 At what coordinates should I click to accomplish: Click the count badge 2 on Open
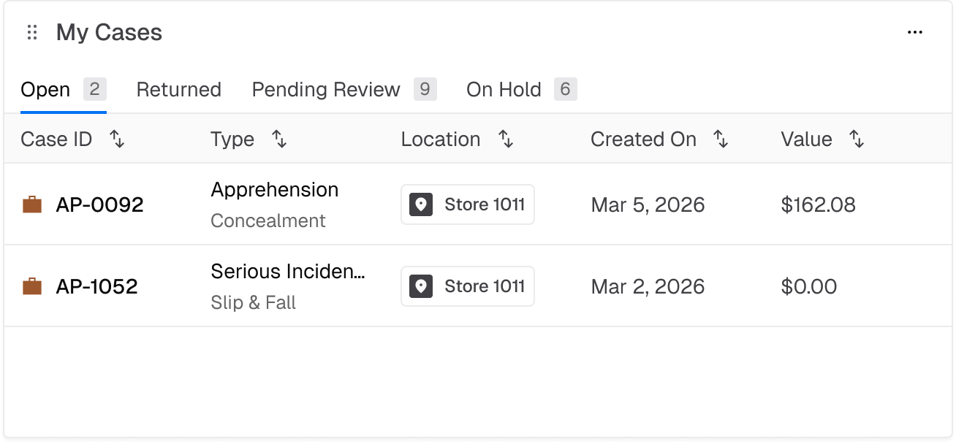pyautogui.click(x=95, y=90)
